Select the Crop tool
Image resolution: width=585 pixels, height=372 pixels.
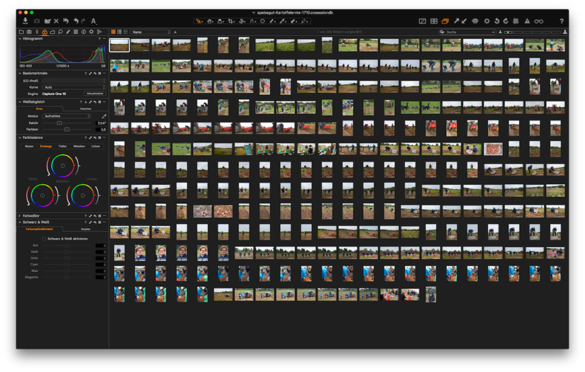tap(231, 21)
